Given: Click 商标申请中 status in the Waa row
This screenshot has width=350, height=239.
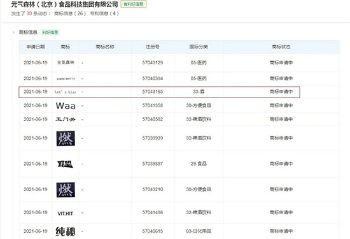Looking at the screenshot, I should pos(281,105).
